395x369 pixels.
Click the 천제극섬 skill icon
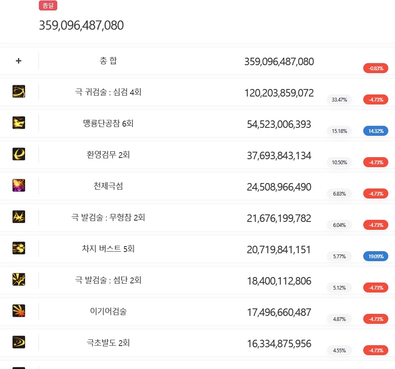coord(19,186)
